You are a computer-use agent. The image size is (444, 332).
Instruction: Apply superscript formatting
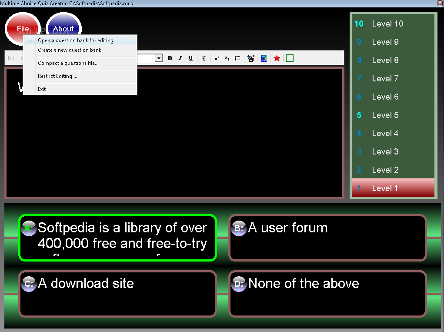tap(217, 58)
